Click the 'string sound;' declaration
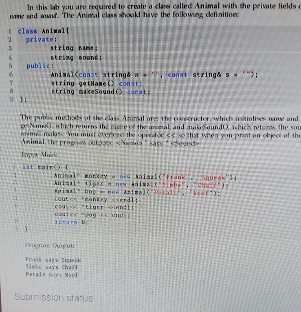This screenshot has width=301, height=312. tap(76, 57)
